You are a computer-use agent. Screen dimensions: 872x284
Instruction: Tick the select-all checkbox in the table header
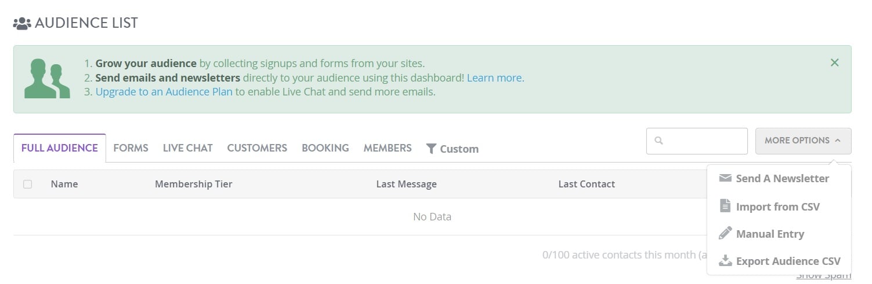coord(27,184)
